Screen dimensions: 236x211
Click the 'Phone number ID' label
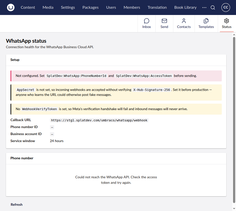(x=24, y=127)
